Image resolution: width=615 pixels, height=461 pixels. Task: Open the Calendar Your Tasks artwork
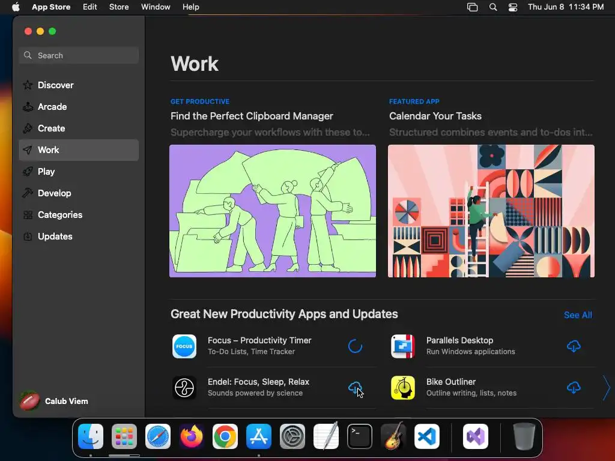click(x=491, y=211)
